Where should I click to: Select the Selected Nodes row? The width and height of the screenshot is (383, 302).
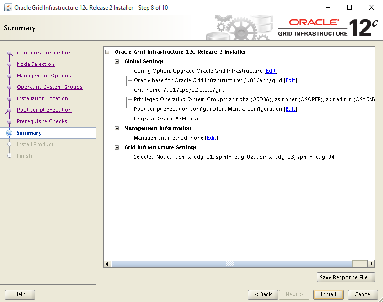click(x=234, y=157)
